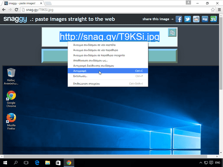Viewport: 223px width, 167px height.
Task: Open Chrome user profile button
Action: 188,3
